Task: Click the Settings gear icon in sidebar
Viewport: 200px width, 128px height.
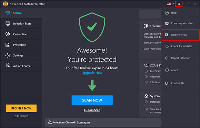Action: pyautogui.click(x=8, y=55)
